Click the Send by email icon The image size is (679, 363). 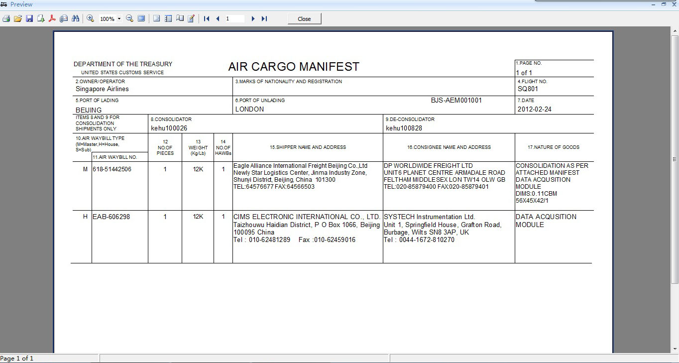tap(64, 18)
